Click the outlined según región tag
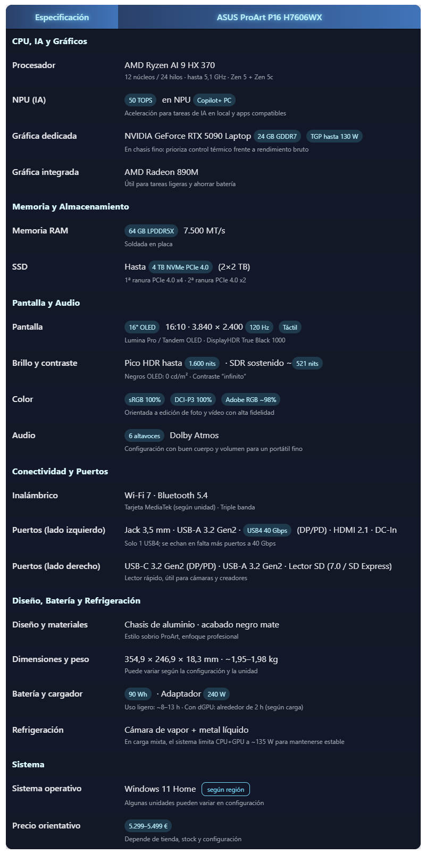426x854 pixels. 225,789
